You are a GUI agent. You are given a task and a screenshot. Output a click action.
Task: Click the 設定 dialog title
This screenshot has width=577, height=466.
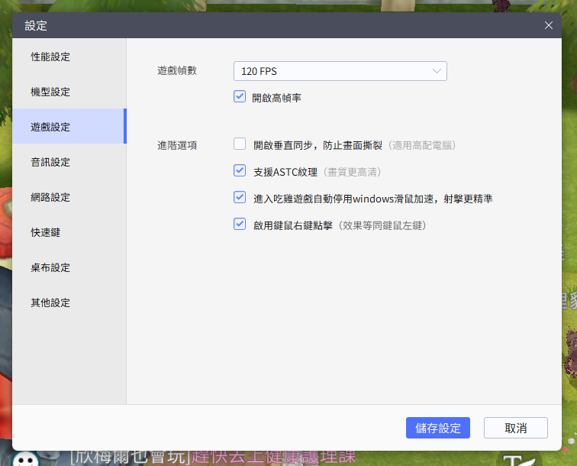(36, 25)
